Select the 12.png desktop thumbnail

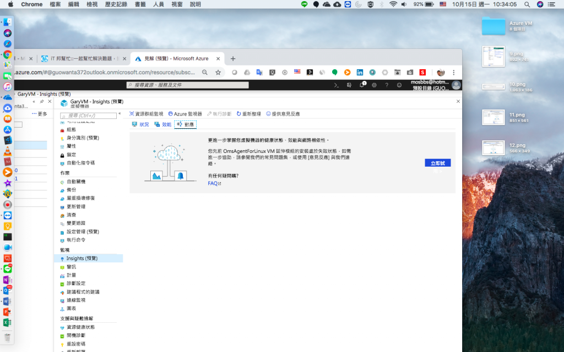[493, 147]
